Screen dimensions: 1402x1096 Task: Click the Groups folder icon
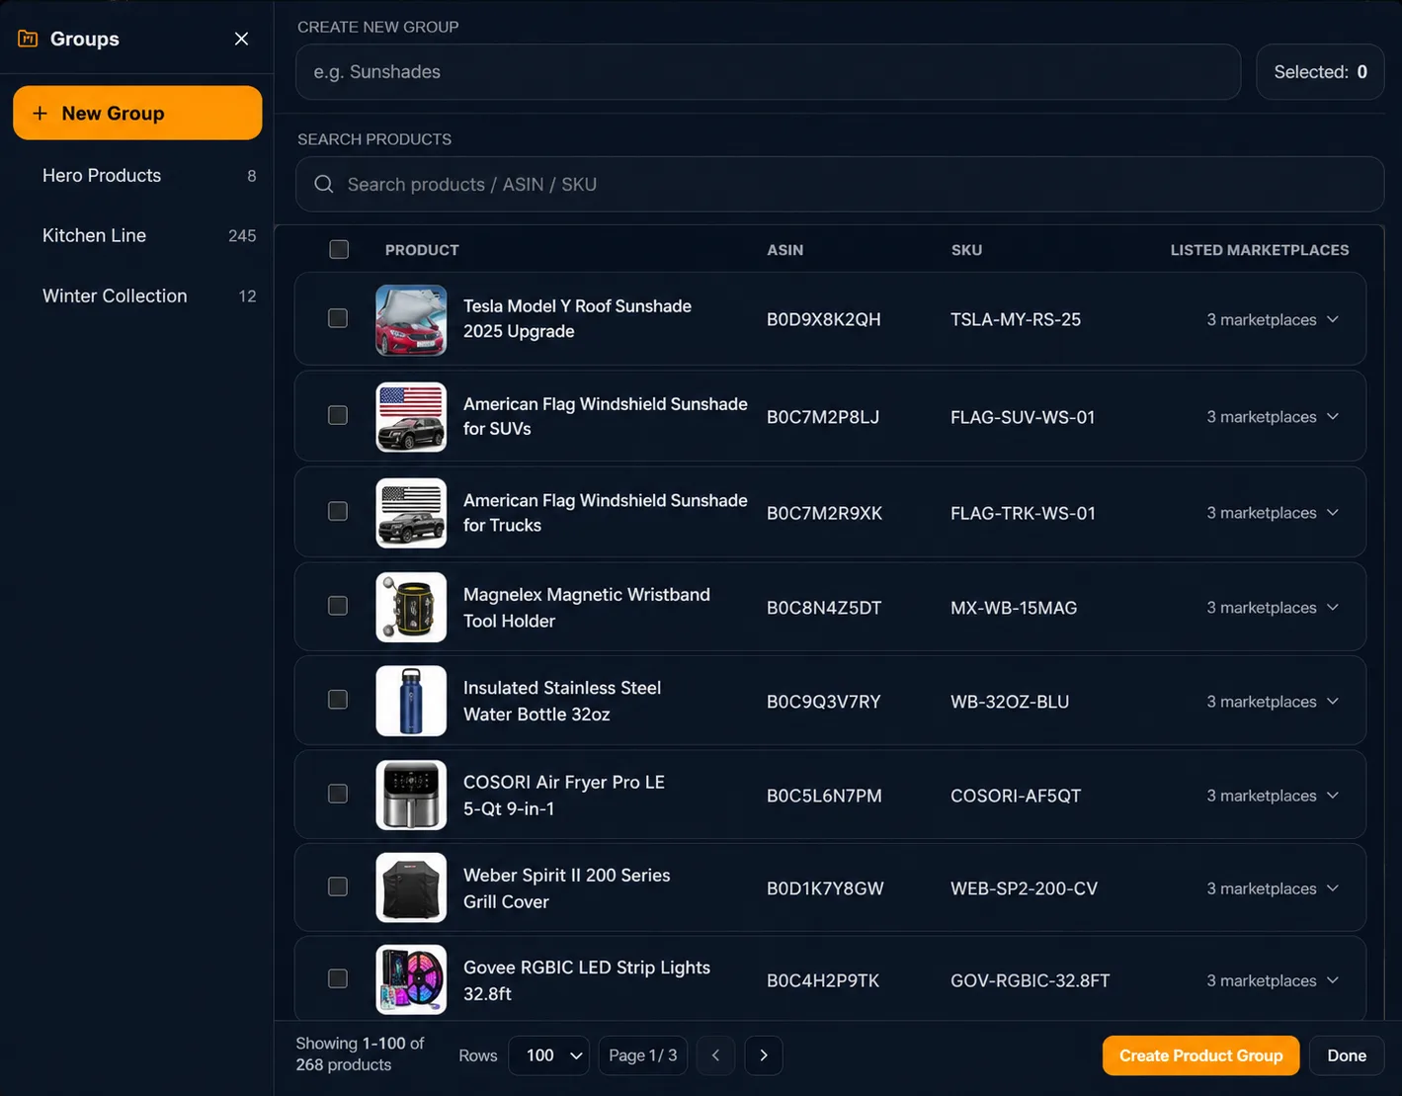coord(28,39)
